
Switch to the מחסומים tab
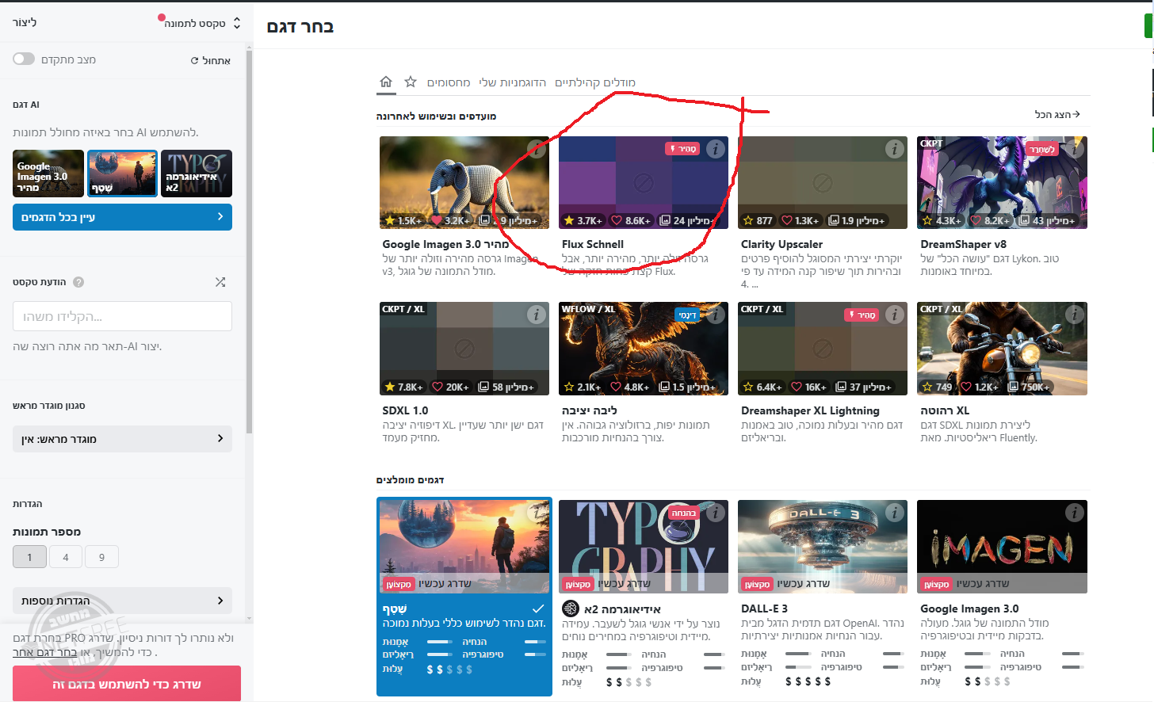click(449, 82)
